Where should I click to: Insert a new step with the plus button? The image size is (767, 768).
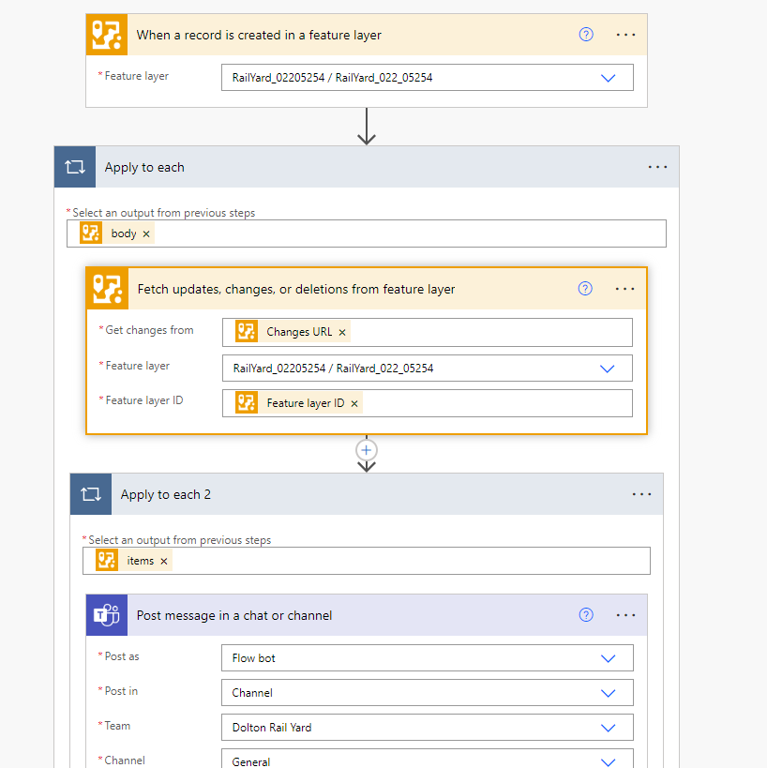point(367,450)
